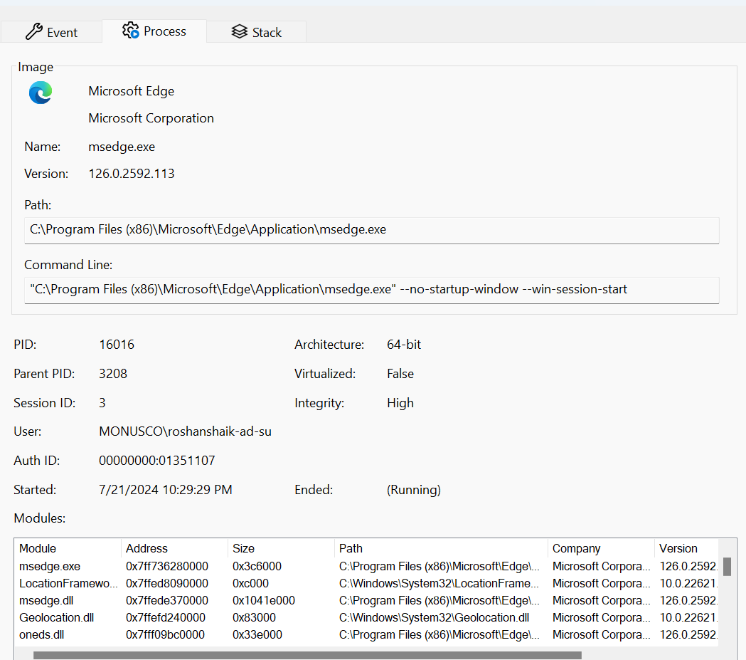The image size is (746, 660).
Task: Select the LocationFramewo... module row
Action: coord(366,583)
